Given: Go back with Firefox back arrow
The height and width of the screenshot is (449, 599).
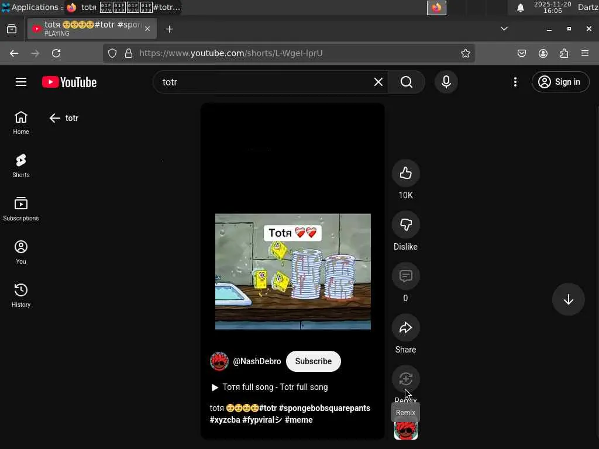Looking at the screenshot, I should pos(14,53).
